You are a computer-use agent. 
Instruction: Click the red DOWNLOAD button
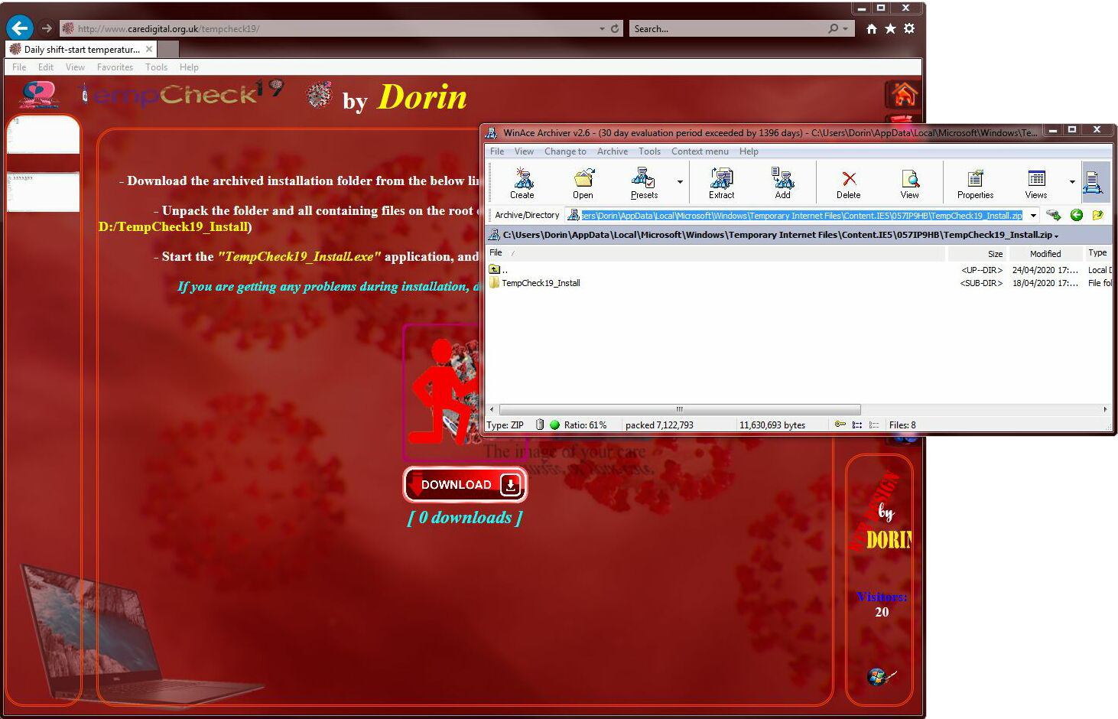click(x=465, y=484)
